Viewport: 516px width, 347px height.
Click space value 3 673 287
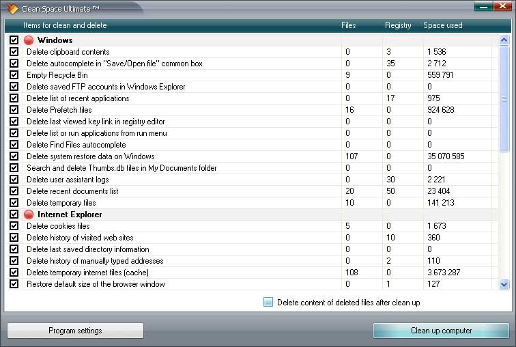(x=444, y=273)
